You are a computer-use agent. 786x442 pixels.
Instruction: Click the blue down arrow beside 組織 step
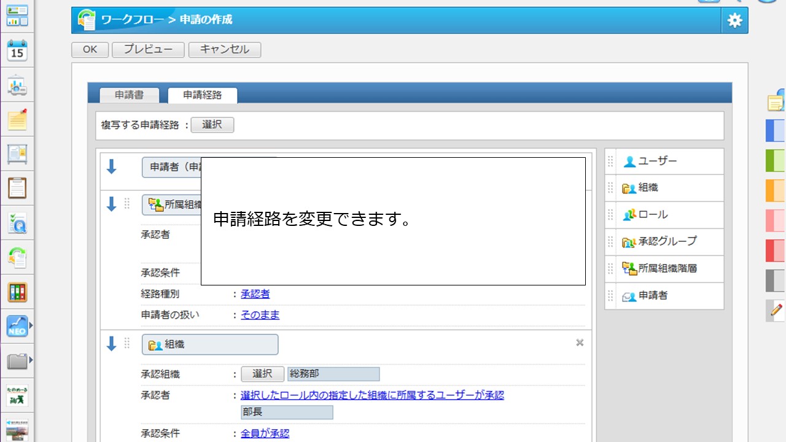coord(111,344)
